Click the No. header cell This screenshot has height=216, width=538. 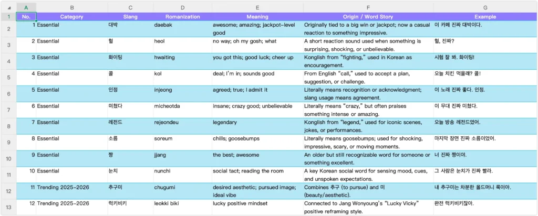click(26, 16)
